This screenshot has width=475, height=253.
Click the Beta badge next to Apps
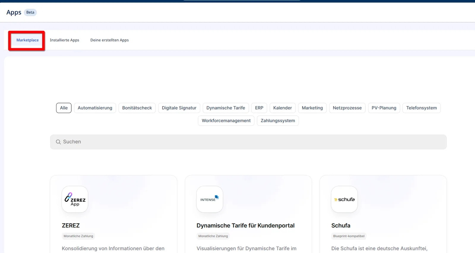30,12
